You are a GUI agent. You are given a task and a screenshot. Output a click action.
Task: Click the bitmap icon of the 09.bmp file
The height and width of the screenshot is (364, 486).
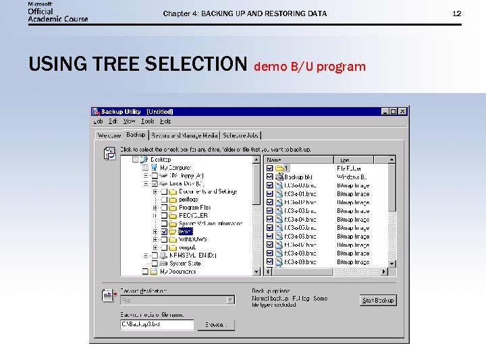[279, 262]
